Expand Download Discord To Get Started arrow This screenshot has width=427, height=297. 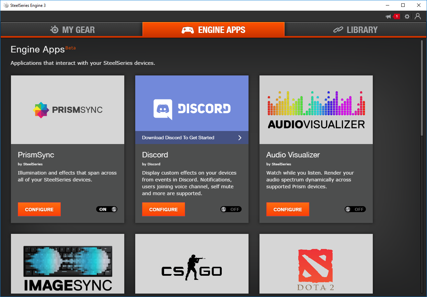pyautogui.click(x=240, y=138)
